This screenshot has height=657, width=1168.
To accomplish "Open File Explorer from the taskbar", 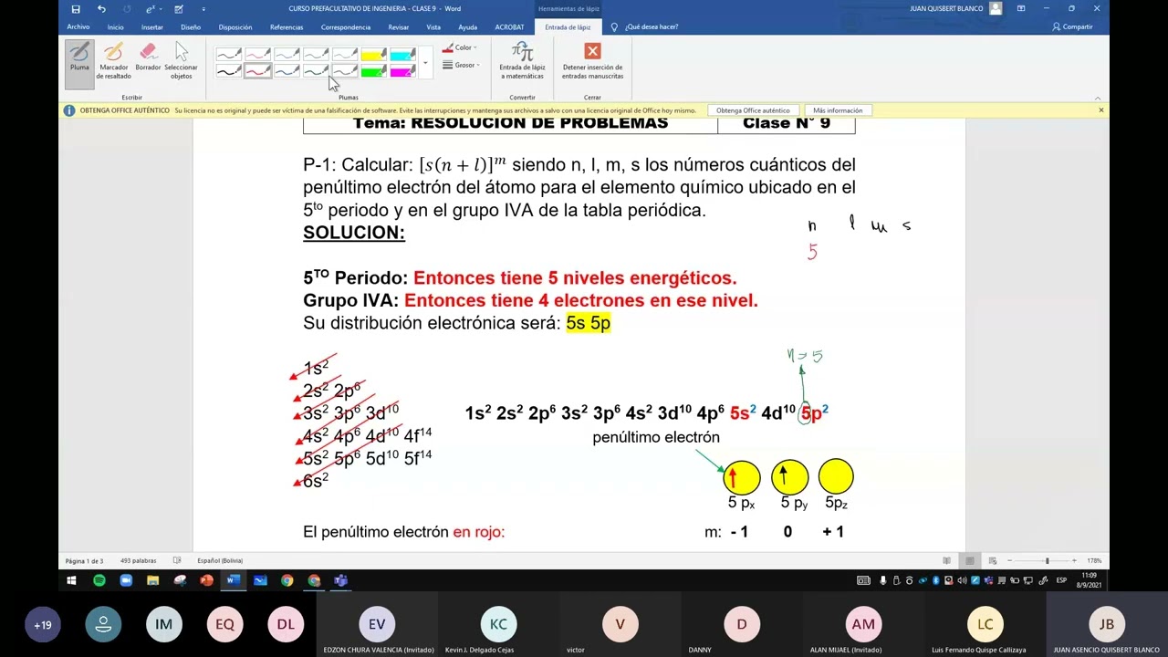I will click(152, 580).
